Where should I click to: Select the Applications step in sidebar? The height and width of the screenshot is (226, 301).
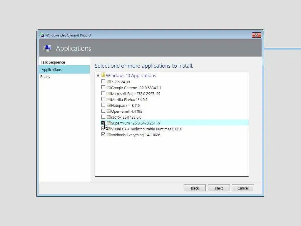pyautogui.click(x=64, y=69)
